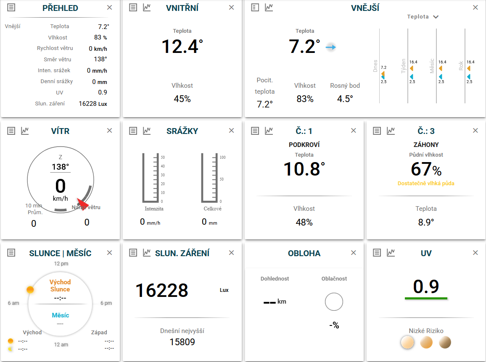Select the lightest skin tone circle

[407, 343]
